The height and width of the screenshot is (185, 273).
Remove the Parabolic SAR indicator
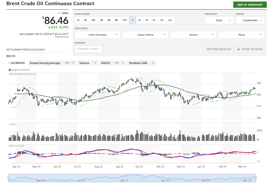tap(153, 63)
